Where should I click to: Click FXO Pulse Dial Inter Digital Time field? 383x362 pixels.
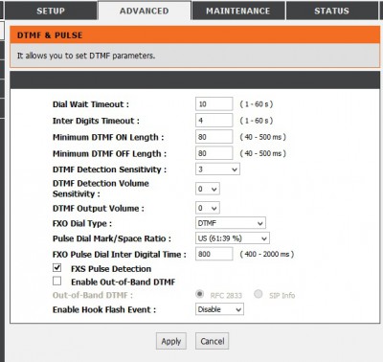[214, 254]
